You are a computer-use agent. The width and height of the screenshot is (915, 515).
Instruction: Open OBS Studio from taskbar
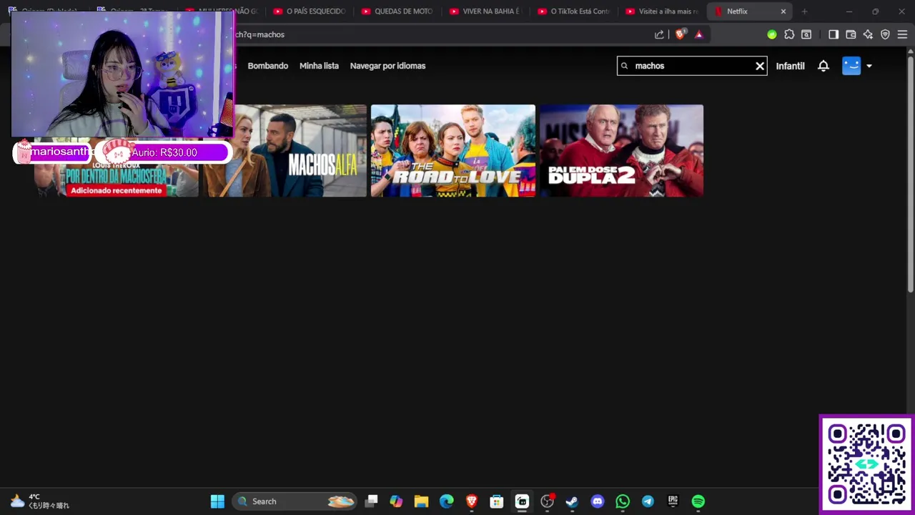pos(548,501)
